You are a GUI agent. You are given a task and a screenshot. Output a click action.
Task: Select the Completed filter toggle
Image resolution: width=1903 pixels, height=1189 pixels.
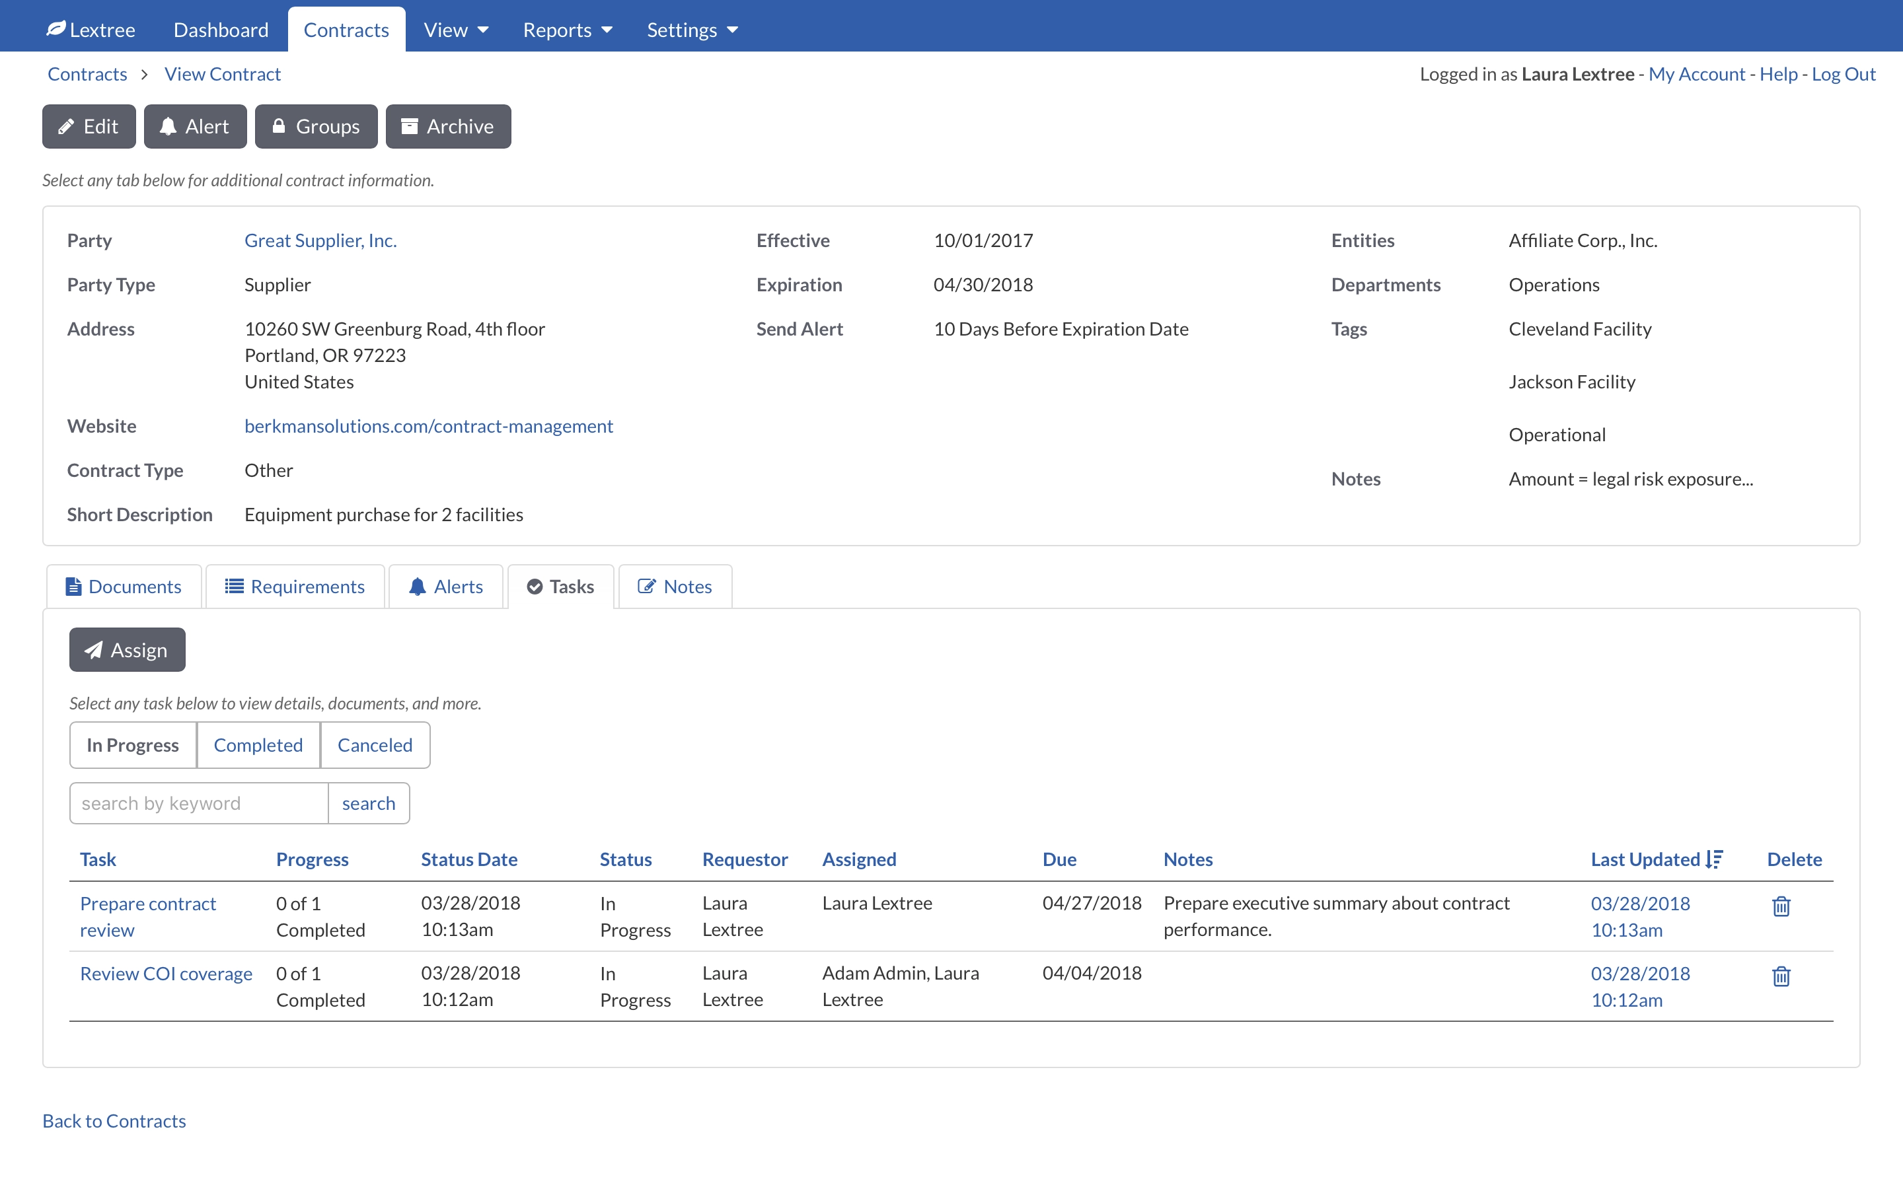click(x=258, y=744)
